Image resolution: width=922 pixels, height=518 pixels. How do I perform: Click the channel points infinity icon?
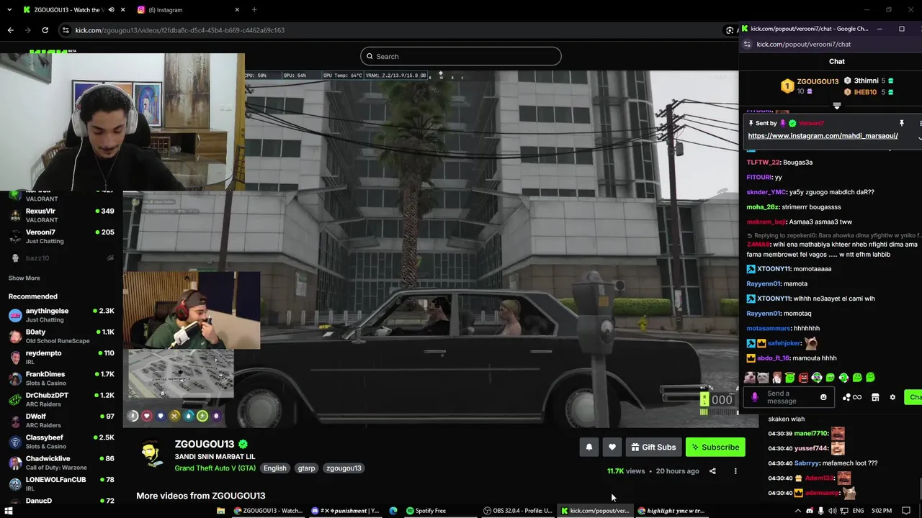tap(857, 397)
